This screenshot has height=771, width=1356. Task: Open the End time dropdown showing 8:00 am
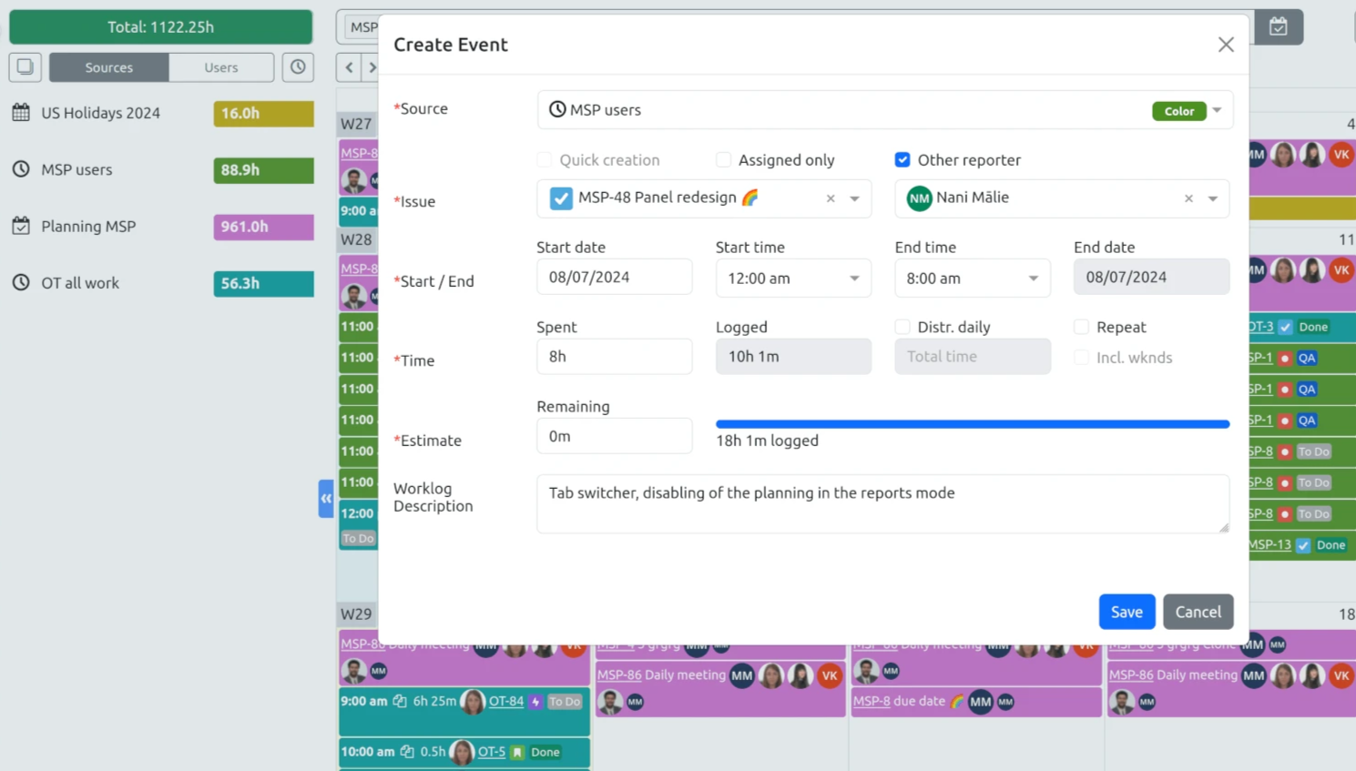click(973, 278)
